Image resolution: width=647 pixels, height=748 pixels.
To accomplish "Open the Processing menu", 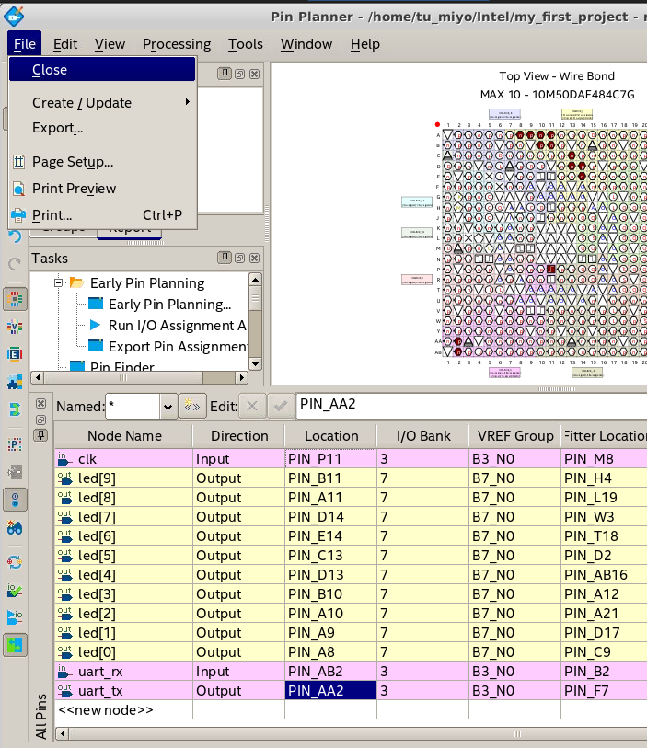I will point(177,44).
